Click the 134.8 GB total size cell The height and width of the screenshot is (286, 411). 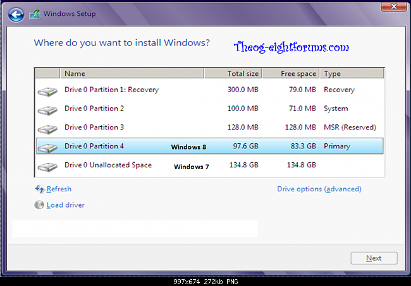click(x=244, y=165)
